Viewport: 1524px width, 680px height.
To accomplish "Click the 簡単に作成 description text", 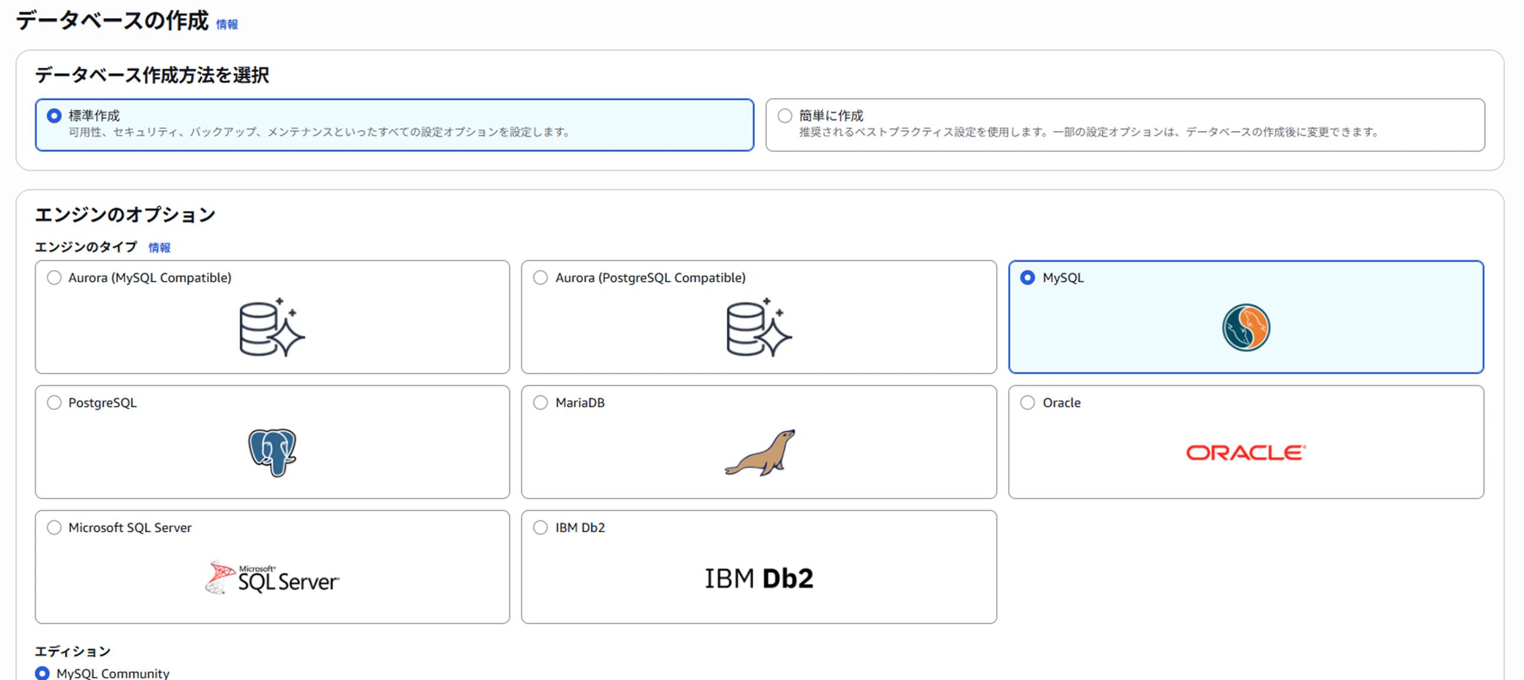I will 1089,132.
